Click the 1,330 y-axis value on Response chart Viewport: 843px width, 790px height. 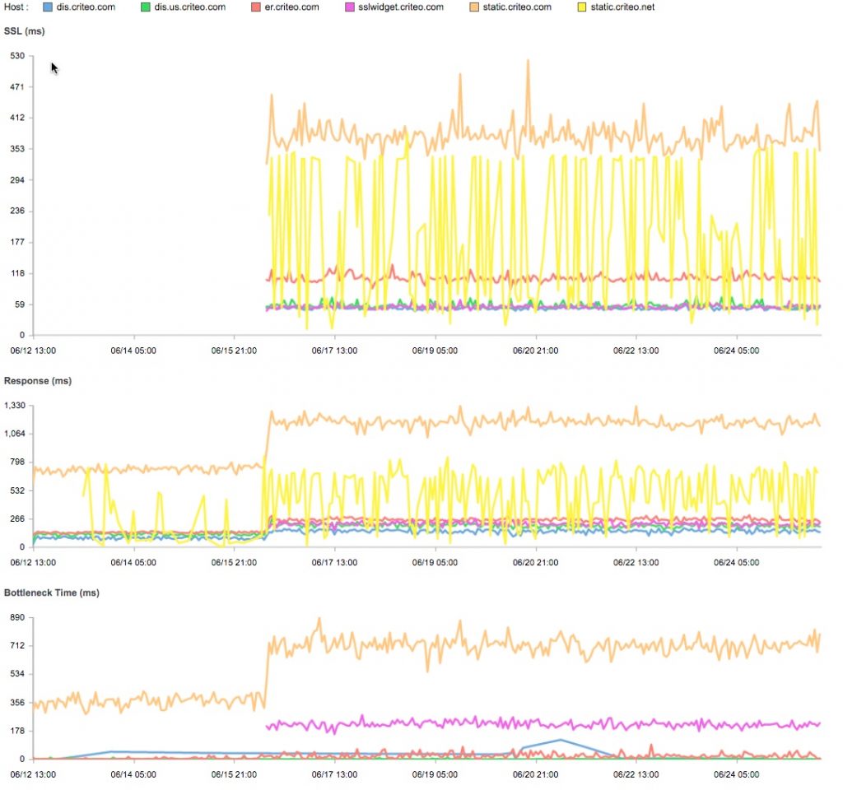coord(15,406)
